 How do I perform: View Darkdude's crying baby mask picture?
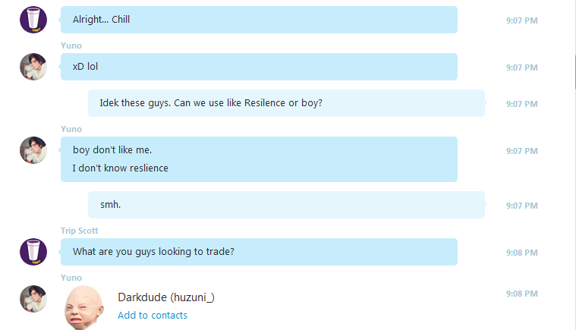tap(83, 307)
